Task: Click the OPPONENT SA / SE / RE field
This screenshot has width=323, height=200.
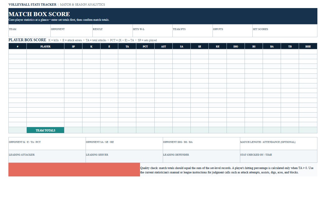Action: [x=124, y=144]
